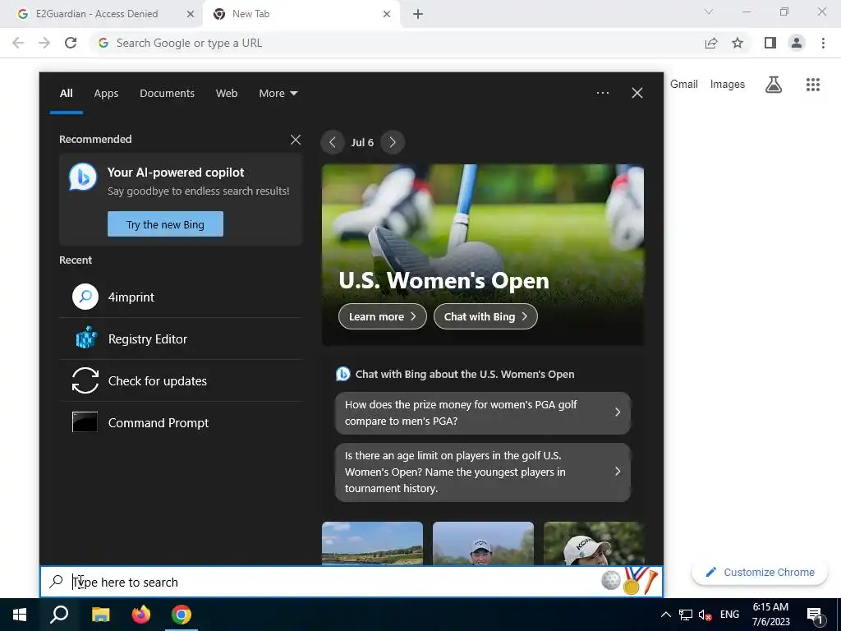
Task: Click taskbar search magnifier
Action: pos(59,615)
